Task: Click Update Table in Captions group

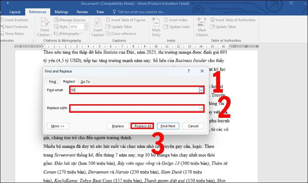Action: (119, 27)
